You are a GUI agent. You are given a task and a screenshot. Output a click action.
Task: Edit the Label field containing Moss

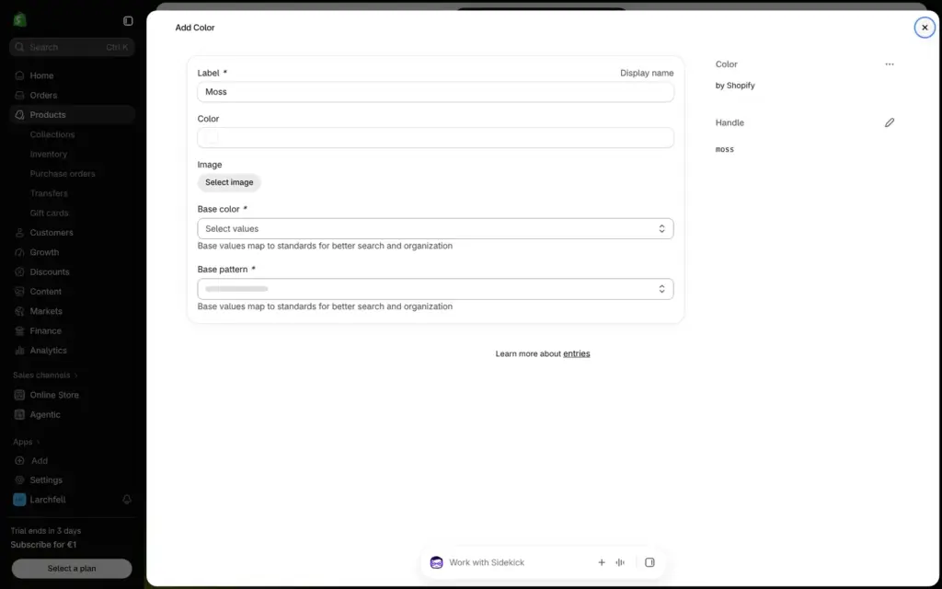tap(435, 92)
